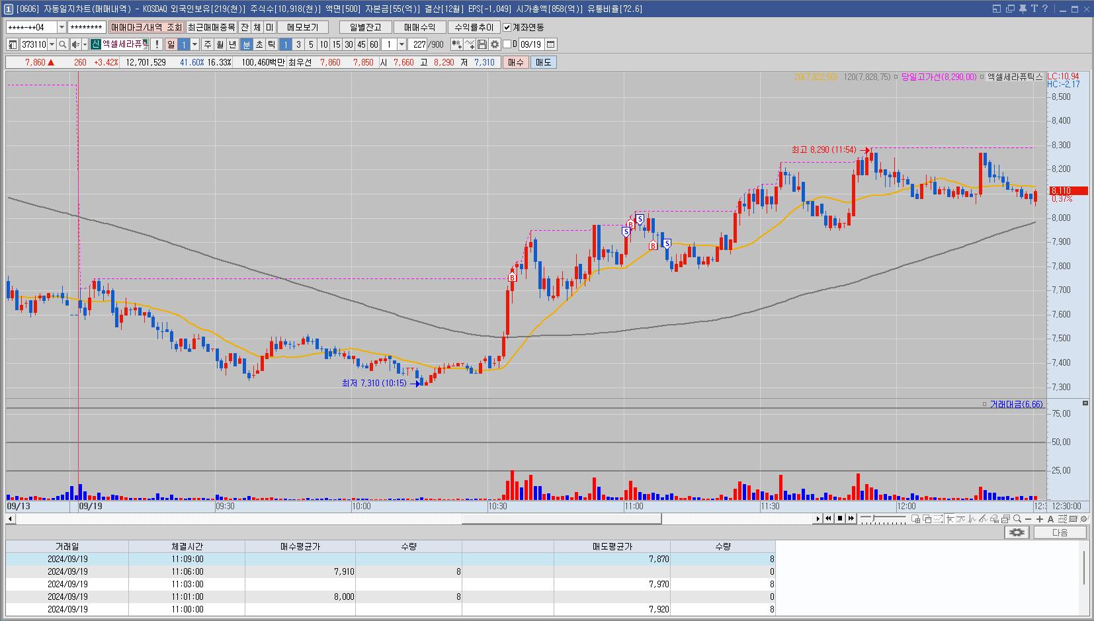Open the dropdown after 60 interval field
The width and height of the screenshot is (1094, 621).
click(401, 44)
